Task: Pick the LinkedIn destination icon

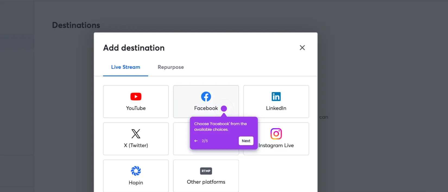Action: 276,96
